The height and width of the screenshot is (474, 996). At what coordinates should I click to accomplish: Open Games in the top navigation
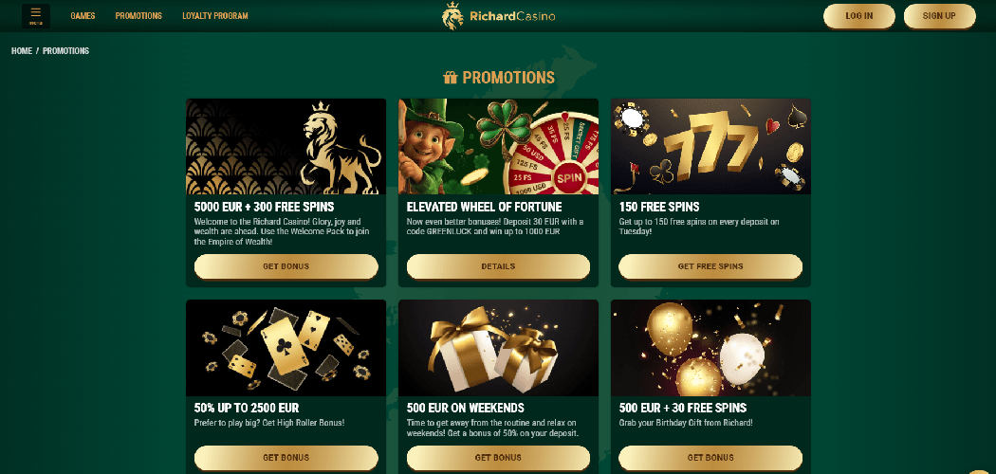point(83,16)
